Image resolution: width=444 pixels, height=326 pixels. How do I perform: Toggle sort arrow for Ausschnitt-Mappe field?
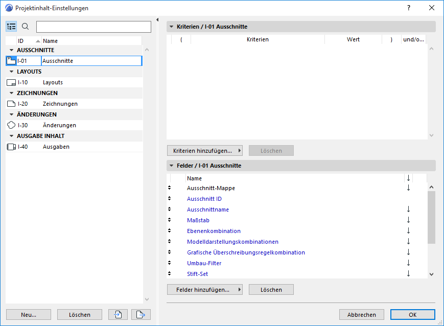(x=408, y=188)
